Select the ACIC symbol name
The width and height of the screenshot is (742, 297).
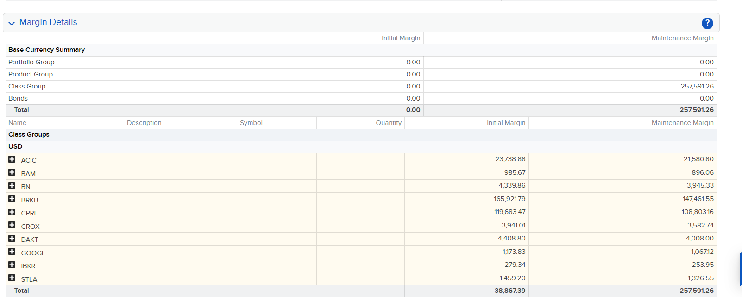pyautogui.click(x=29, y=160)
